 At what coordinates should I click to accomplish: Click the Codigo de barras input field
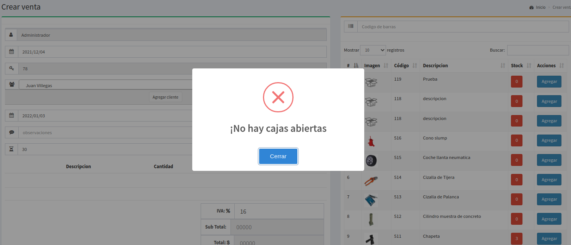pyautogui.click(x=462, y=27)
